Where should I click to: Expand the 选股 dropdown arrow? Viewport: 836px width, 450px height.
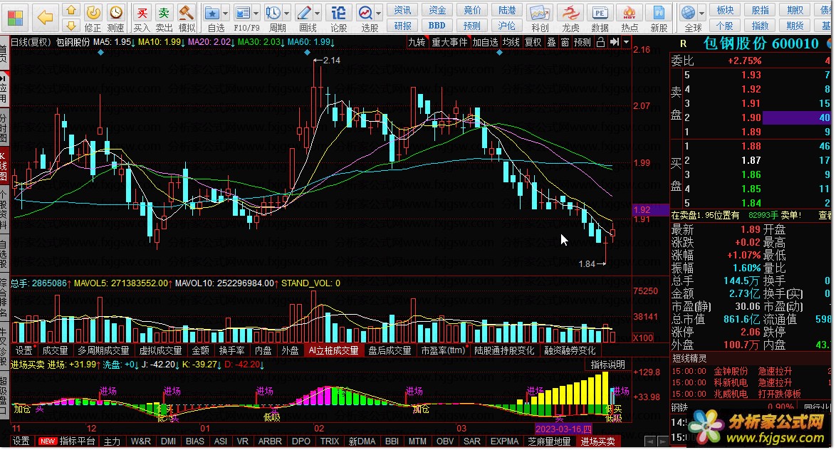coord(379,13)
